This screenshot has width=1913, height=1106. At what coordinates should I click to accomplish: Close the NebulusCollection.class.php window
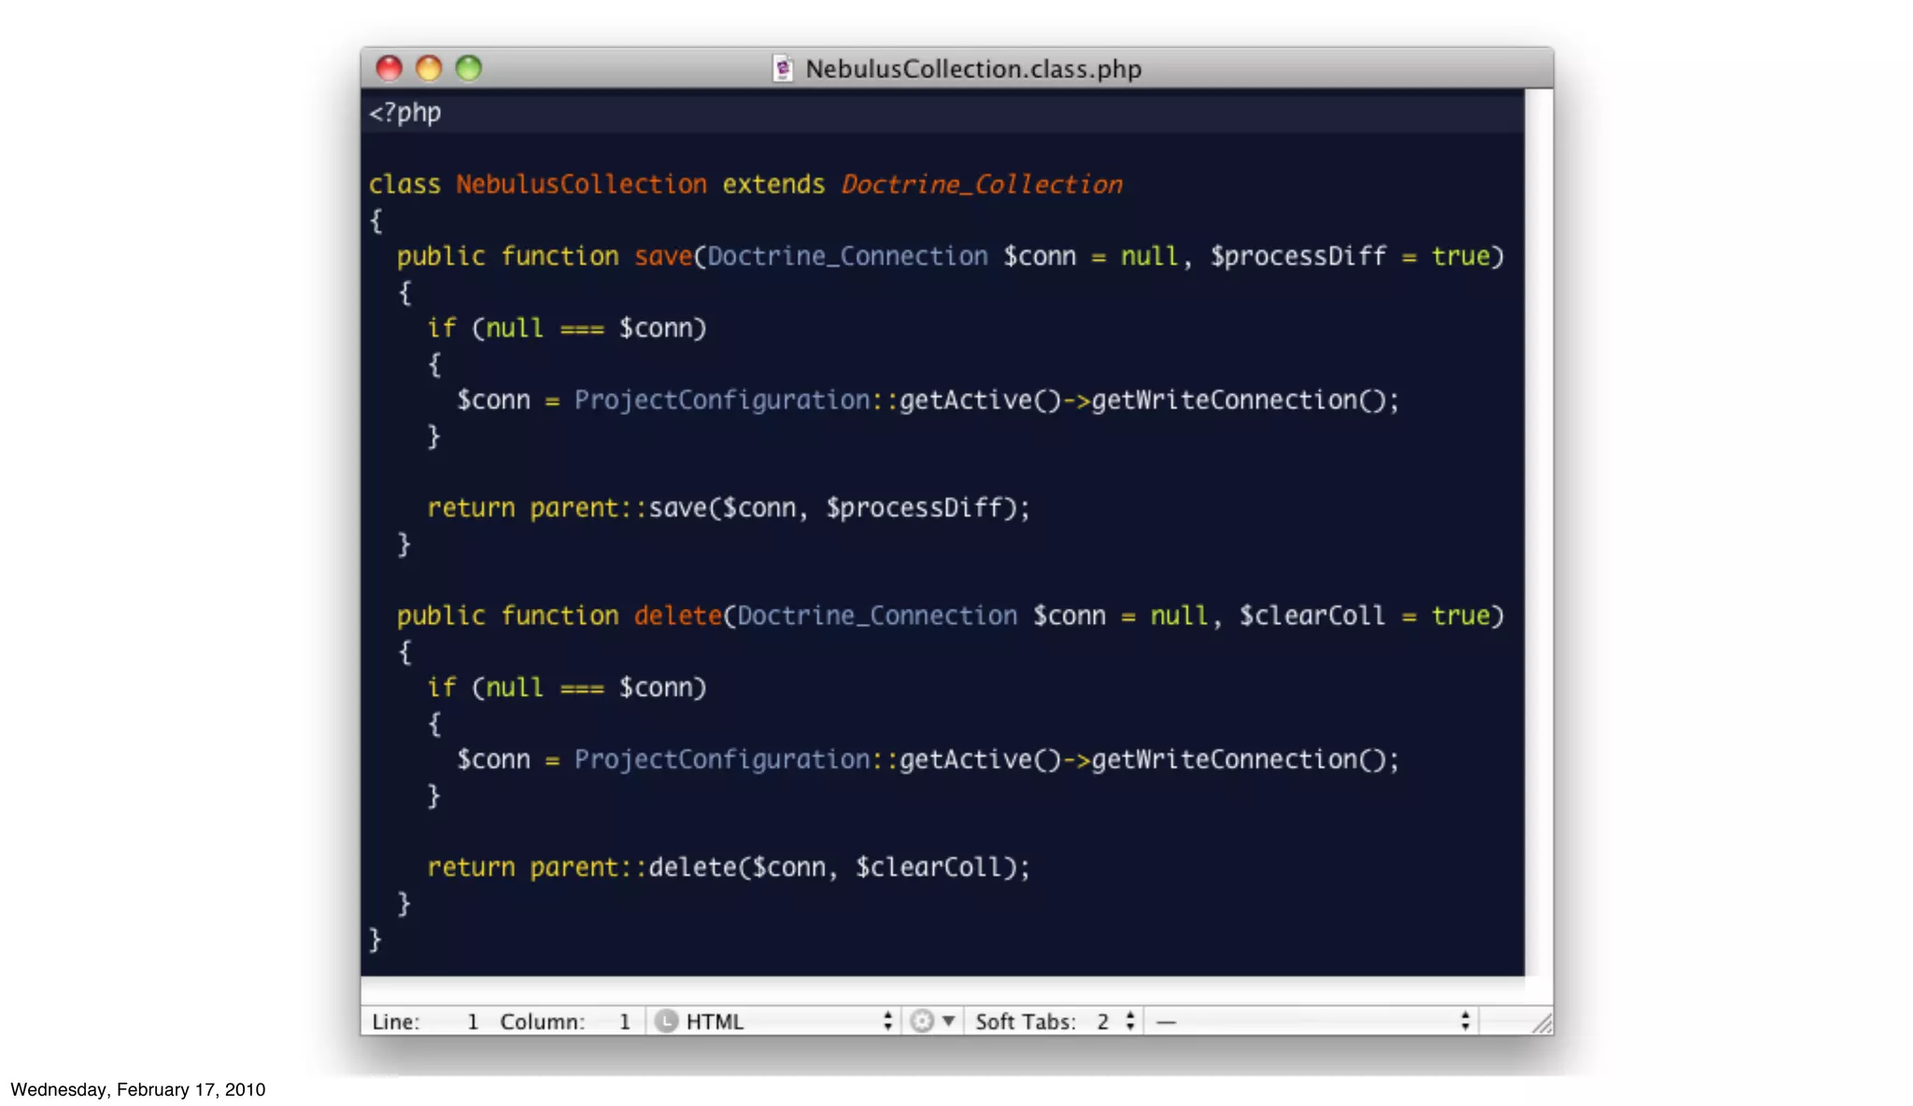pyautogui.click(x=389, y=68)
